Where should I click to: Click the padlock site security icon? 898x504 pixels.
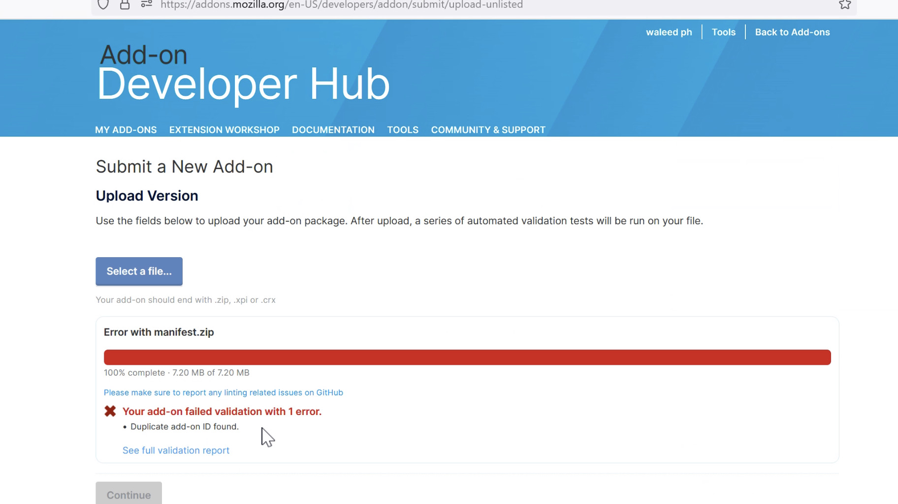point(125,5)
